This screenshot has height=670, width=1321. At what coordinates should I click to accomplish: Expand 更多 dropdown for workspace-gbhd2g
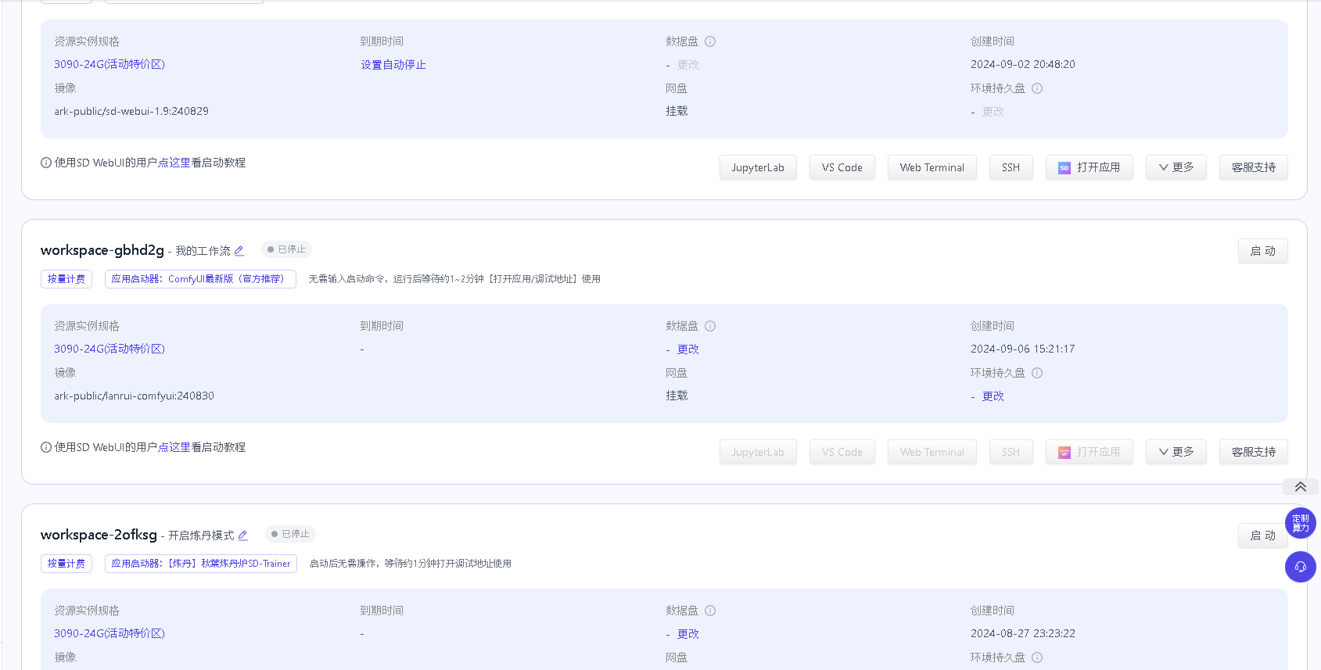[1176, 452]
